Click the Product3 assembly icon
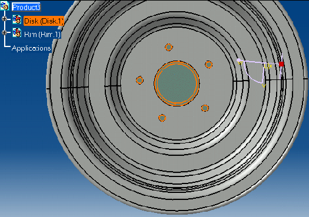This screenshot has width=309, height=217. click(5, 6)
